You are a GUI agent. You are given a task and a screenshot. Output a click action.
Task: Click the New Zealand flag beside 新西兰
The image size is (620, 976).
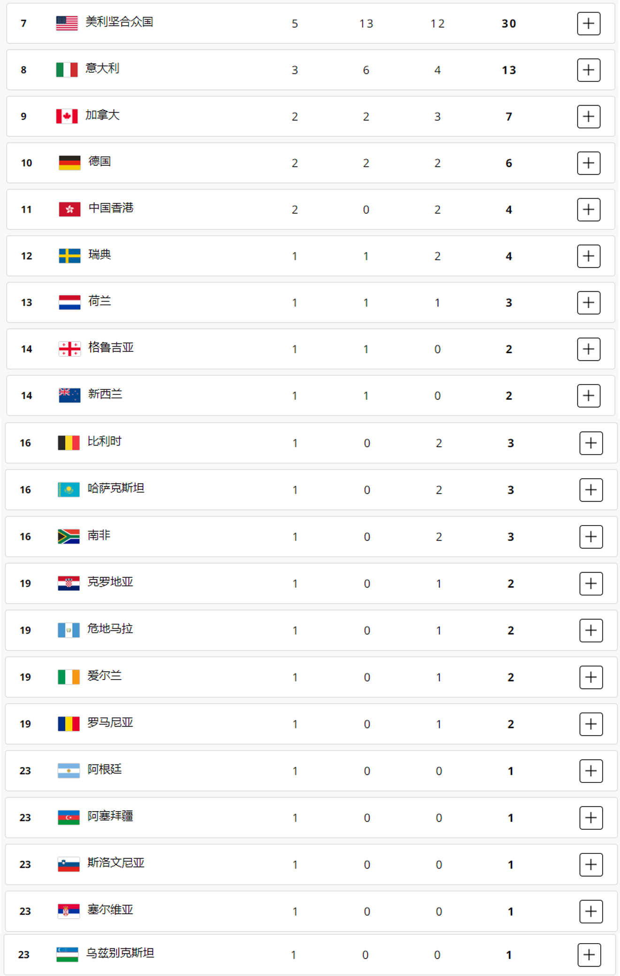point(69,395)
